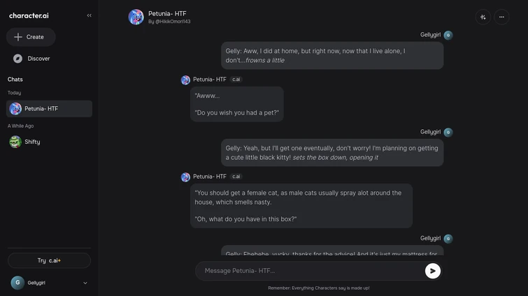Expand the Gellygirl account menu chevron
The image size is (528, 296).
[x=85, y=283]
